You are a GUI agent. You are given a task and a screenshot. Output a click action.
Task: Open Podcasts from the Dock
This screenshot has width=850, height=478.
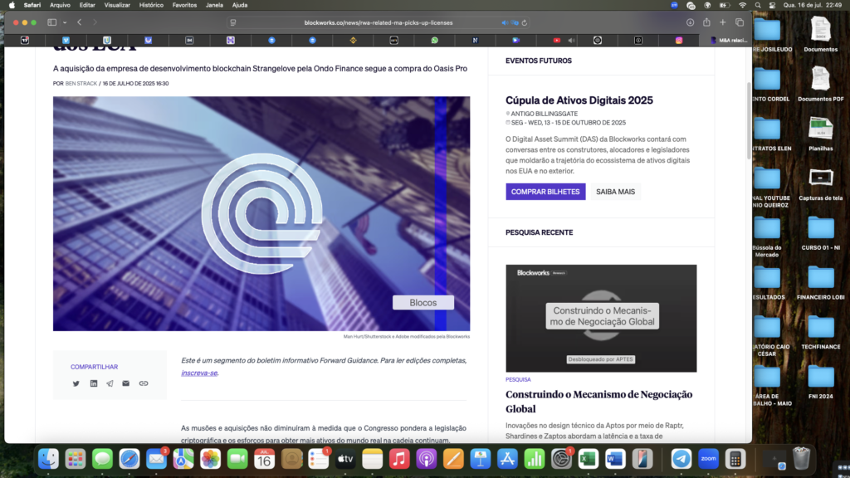(427, 459)
